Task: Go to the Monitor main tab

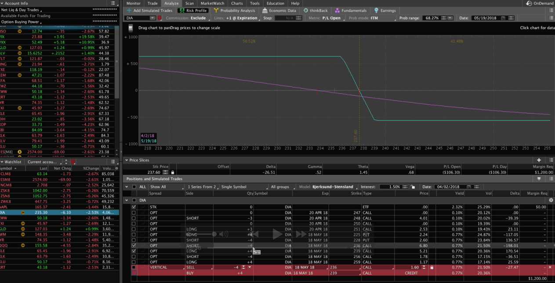Action: pyautogui.click(x=134, y=3)
